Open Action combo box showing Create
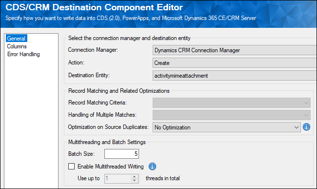The image size is (317, 189). click(x=235, y=63)
